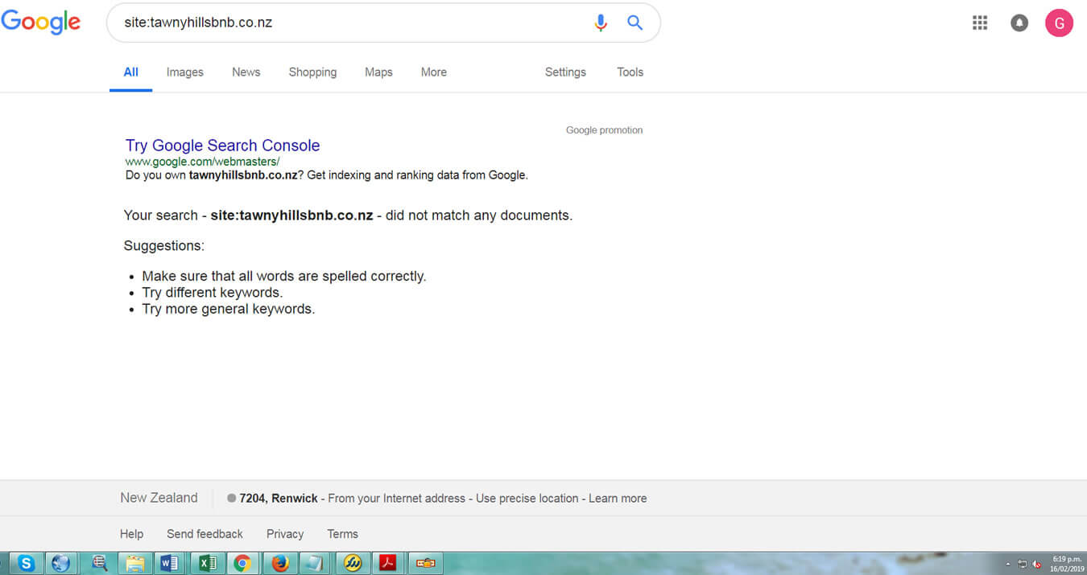Click the 7204, Renwick location text
Image resolution: width=1087 pixels, height=575 pixels.
point(279,499)
